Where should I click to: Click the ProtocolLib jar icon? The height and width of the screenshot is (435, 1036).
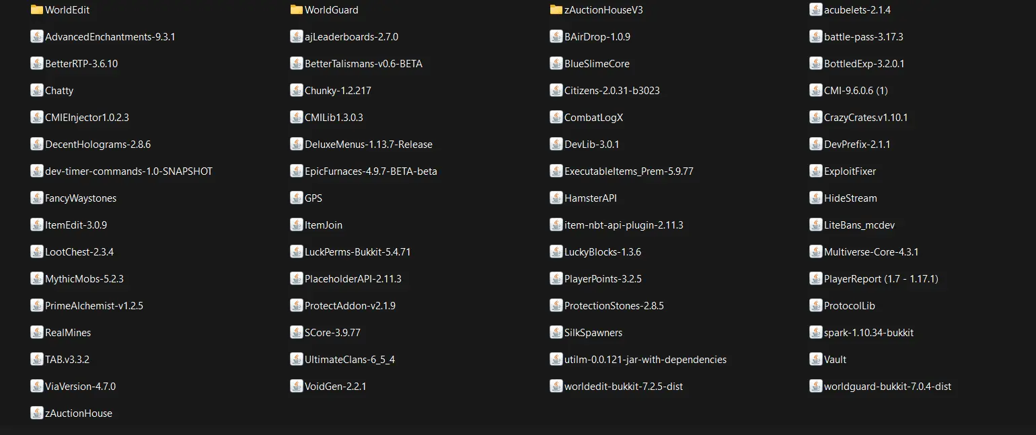click(x=815, y=305)
